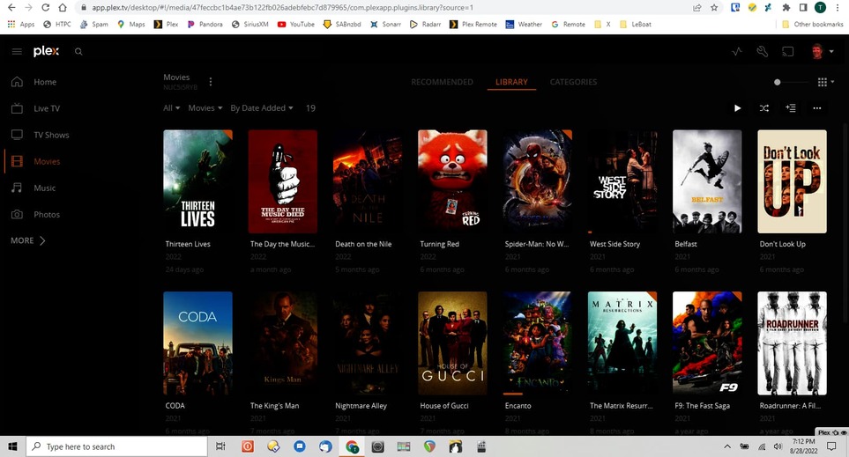
Task: Open the Activity icon in top bar
Action: point(736,51)
